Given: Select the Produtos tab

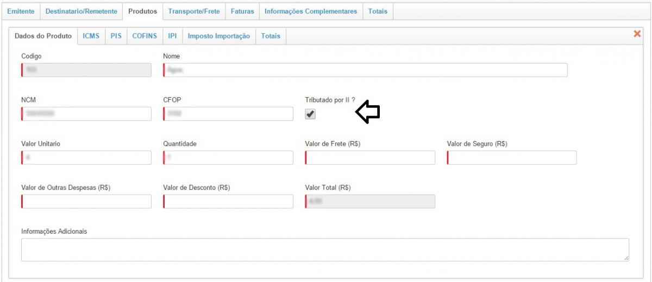Looking at the screenshot, I should tap(143, 11).
